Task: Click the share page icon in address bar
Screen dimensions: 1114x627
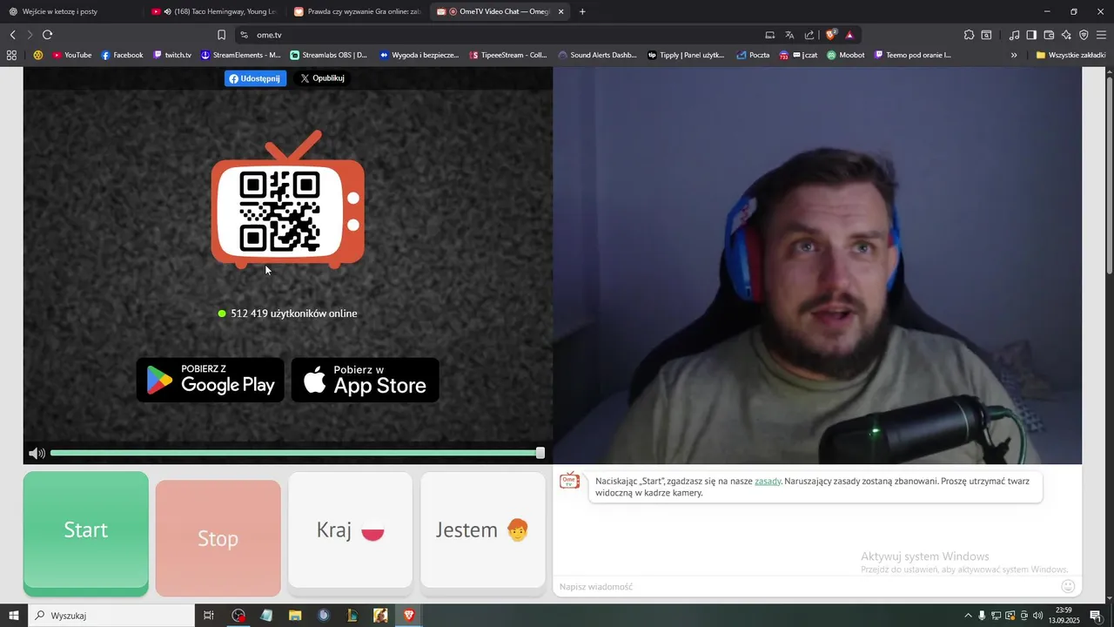Action: point(809,35)
